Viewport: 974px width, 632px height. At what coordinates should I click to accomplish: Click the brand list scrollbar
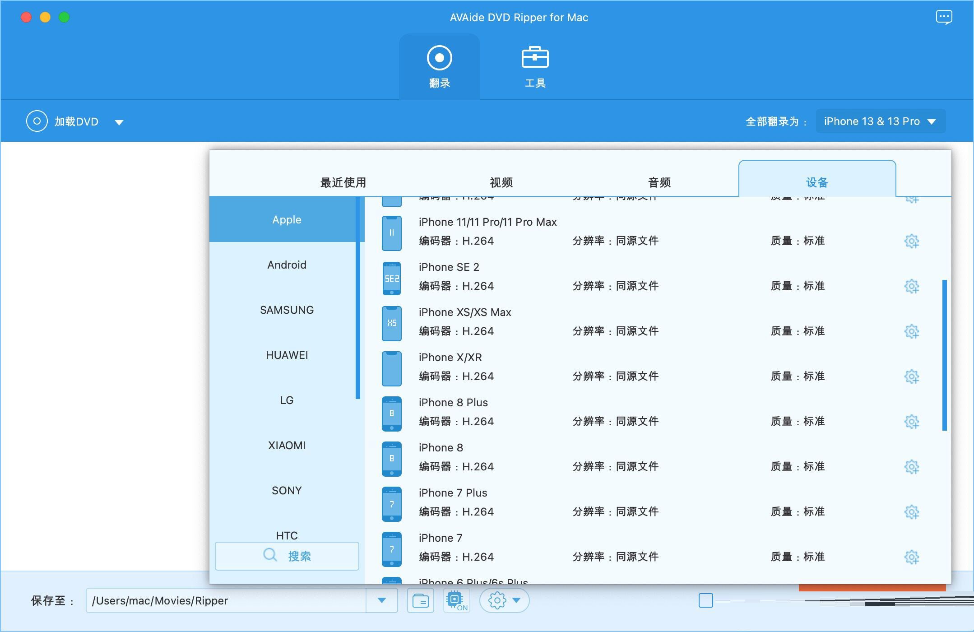[358, 298]
